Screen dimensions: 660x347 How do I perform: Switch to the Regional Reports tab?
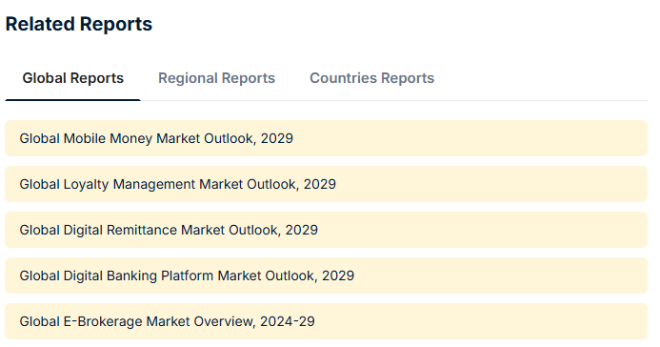(x=216, y=78)
